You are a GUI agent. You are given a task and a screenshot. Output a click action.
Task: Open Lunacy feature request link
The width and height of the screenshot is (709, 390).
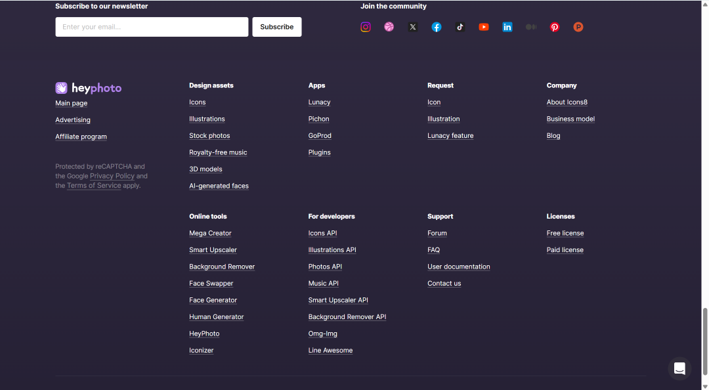coord(450,136)
